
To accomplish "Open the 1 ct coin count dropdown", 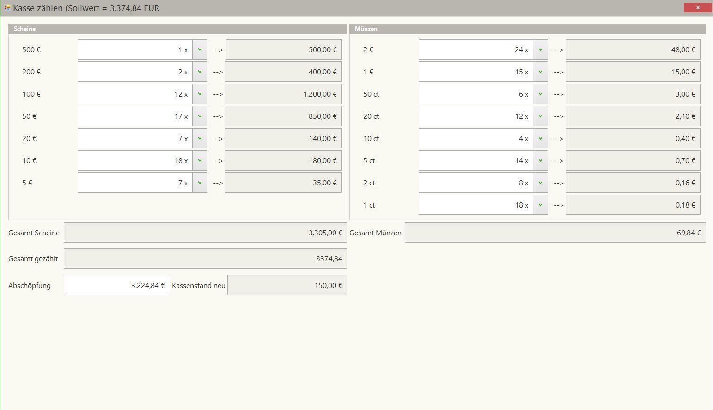I will point(540,205).
